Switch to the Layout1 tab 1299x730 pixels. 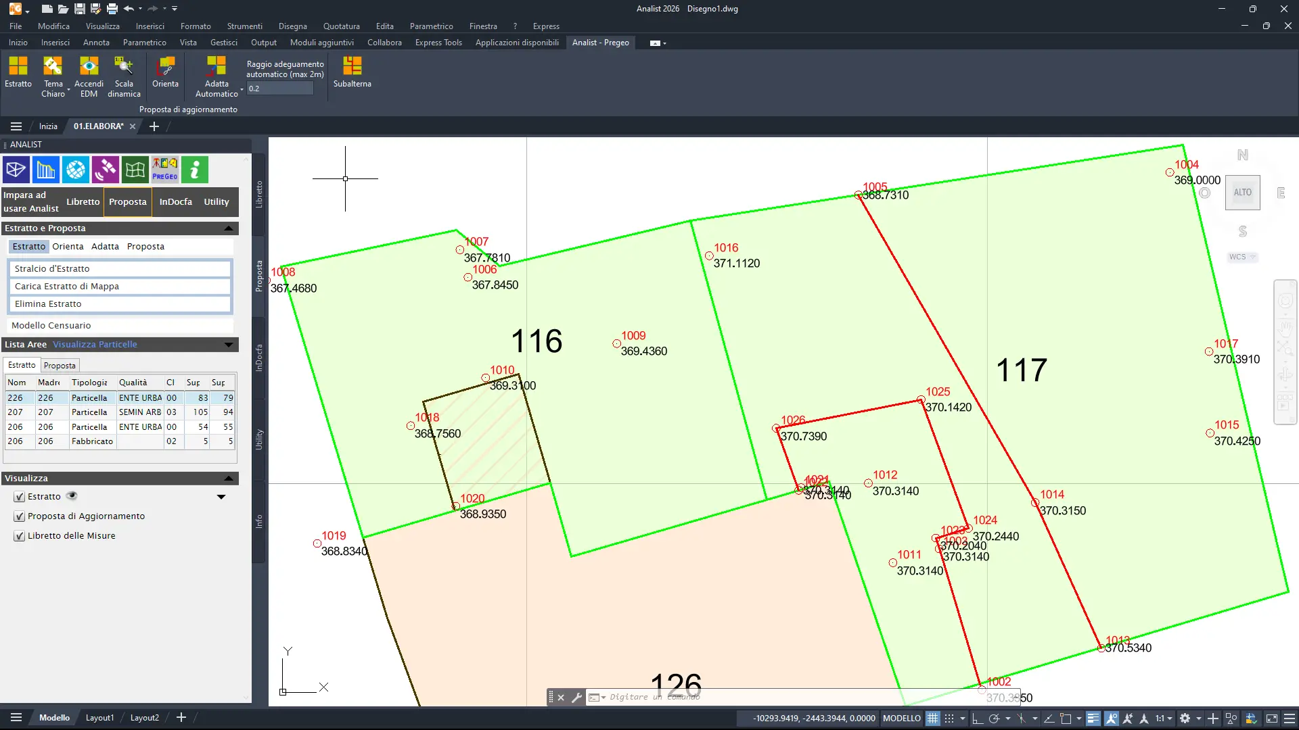click(x=99, y=717)
